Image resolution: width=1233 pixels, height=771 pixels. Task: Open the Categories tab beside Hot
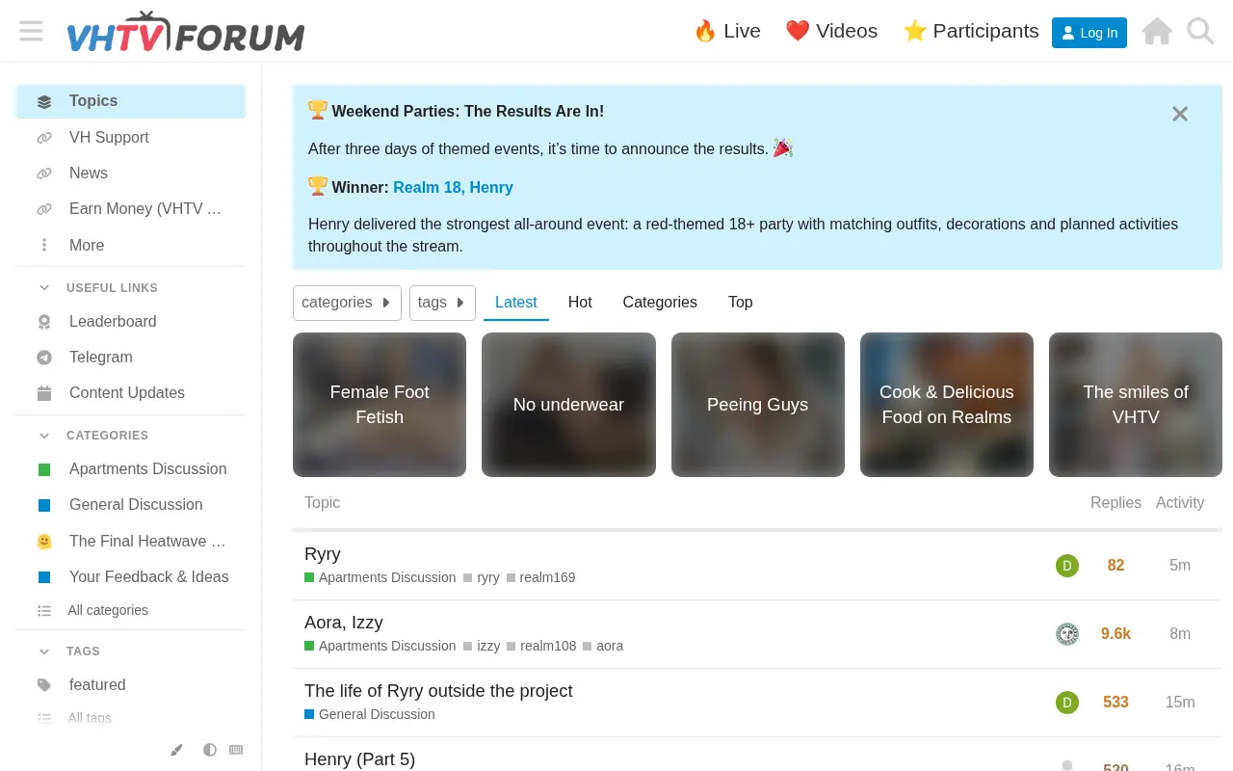(x=660, y=303)
